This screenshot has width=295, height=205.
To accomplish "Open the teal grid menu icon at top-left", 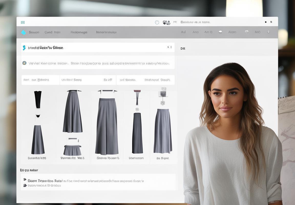I will click(x=23, y=22).
